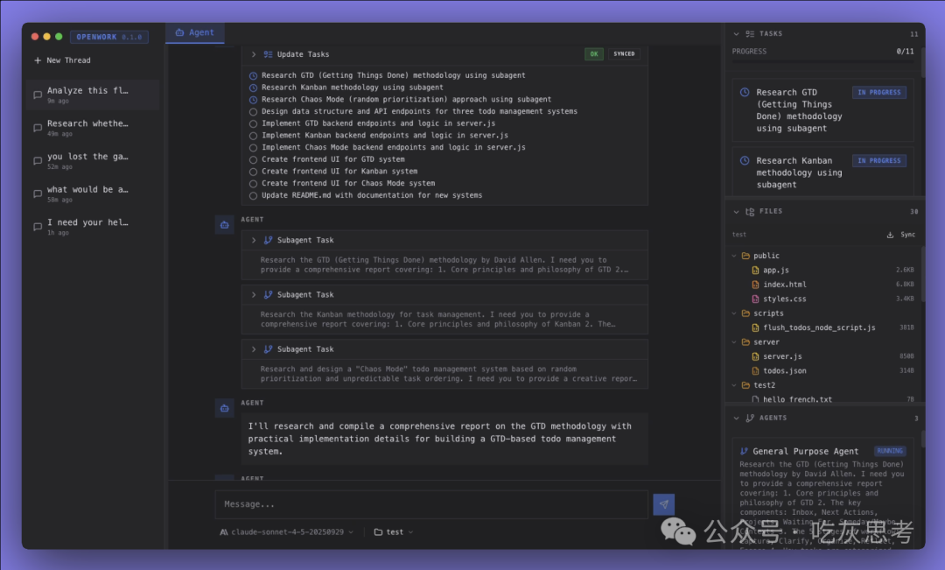The height and width of the screenshot is (570, 945).
Task: Collapse the public folder in Files
Action: 734,256
